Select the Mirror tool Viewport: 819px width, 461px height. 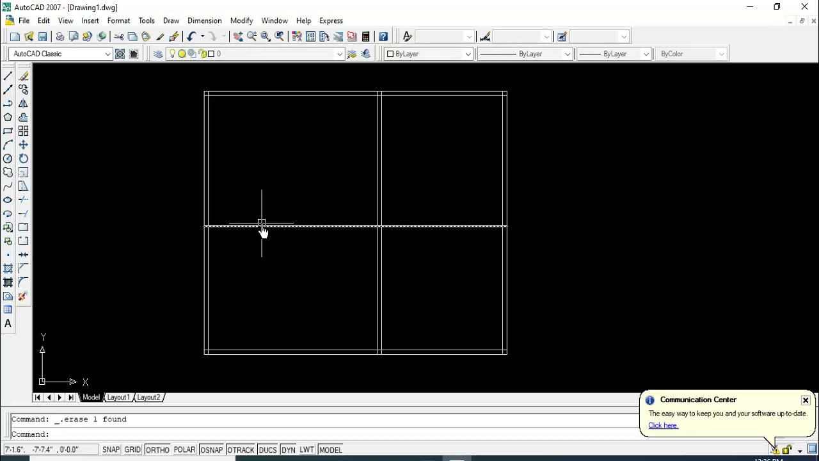pos(23,104)
